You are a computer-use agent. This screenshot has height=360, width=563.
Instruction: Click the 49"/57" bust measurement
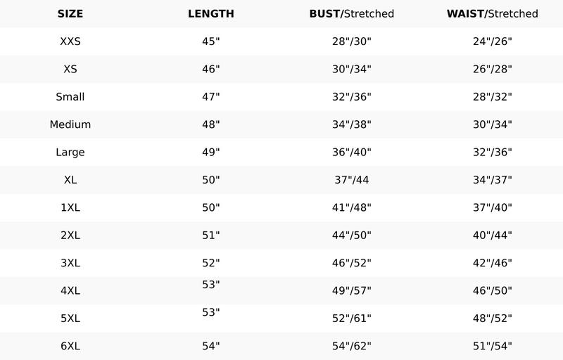click(x=352, y=290)
